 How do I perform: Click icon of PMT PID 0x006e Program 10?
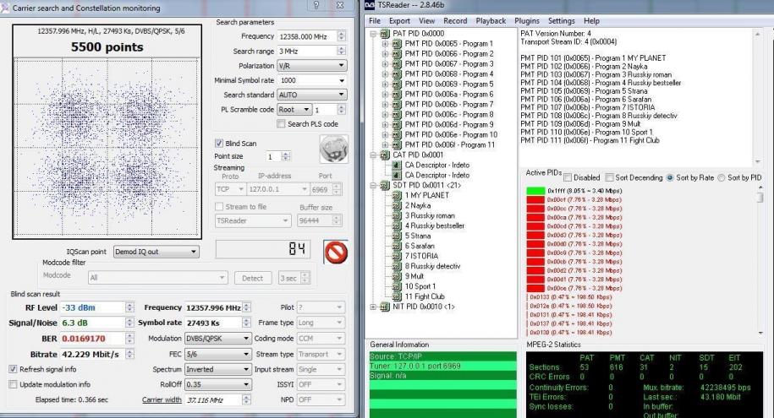click(397, 134)
